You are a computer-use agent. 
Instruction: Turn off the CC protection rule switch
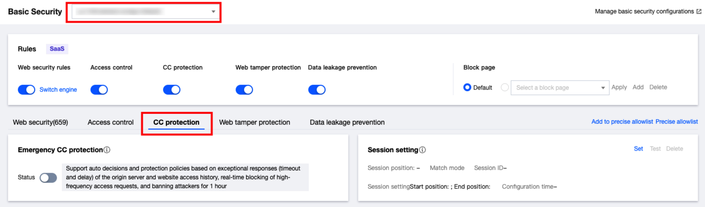171,90
